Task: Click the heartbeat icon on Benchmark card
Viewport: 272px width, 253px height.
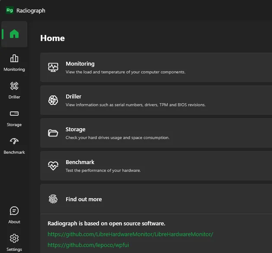Action: (53, 166)
